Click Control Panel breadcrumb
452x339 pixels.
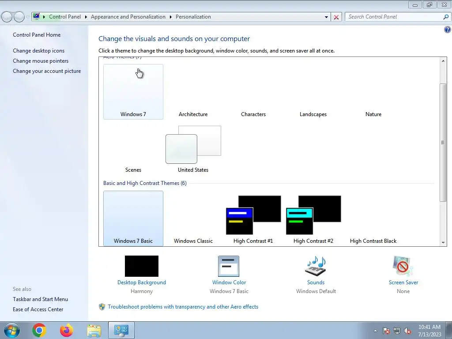[x=65, y=17]
